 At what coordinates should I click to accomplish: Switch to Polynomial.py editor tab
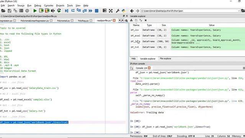[x=64, y=21]
